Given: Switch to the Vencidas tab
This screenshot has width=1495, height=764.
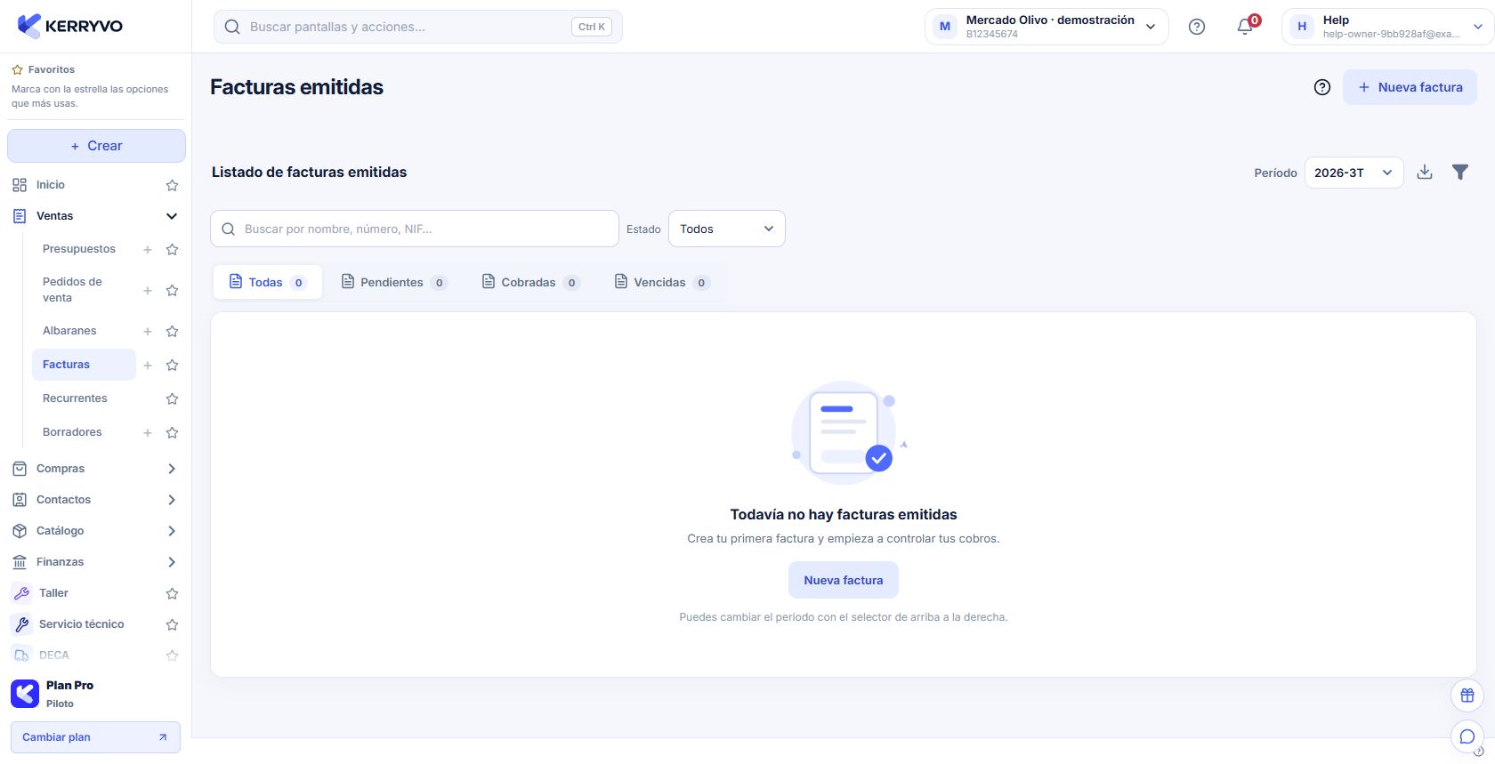Looking at the screenshot, I should [662, 282].
